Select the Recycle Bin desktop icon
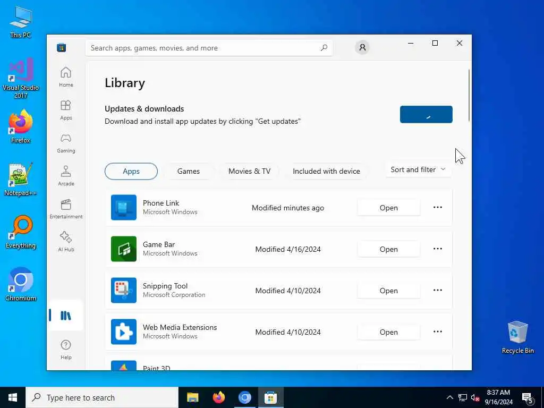The image size is (544, 408). 517,337
